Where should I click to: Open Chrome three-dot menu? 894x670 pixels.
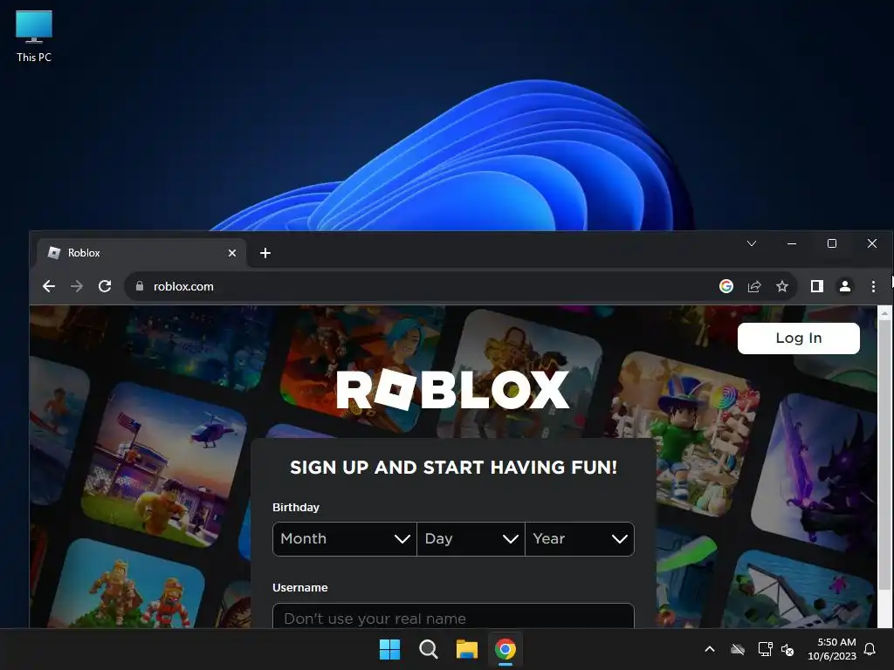click(x=873, y=286)
